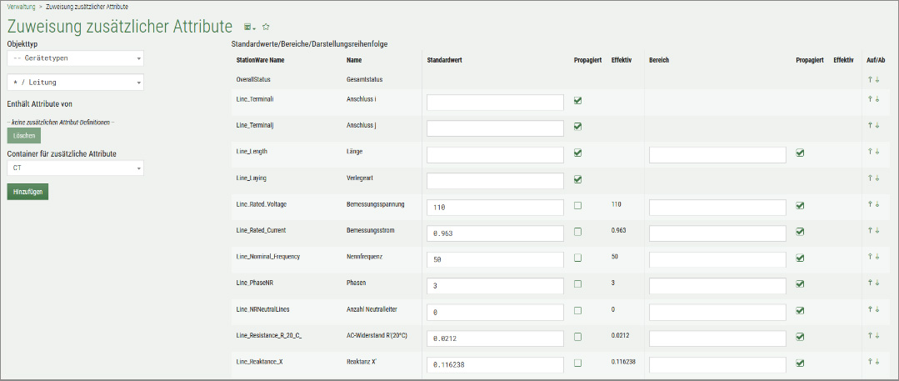Viewport: 899px width, 381px height.
Task: Click the Verlegeart standard value field
Action: click(x=495, y=181)
